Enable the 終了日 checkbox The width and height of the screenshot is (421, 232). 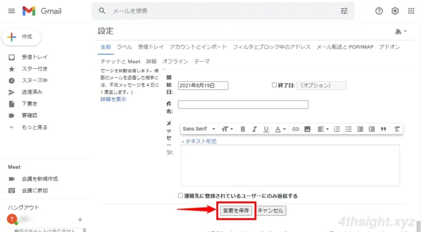click(274, 85)
